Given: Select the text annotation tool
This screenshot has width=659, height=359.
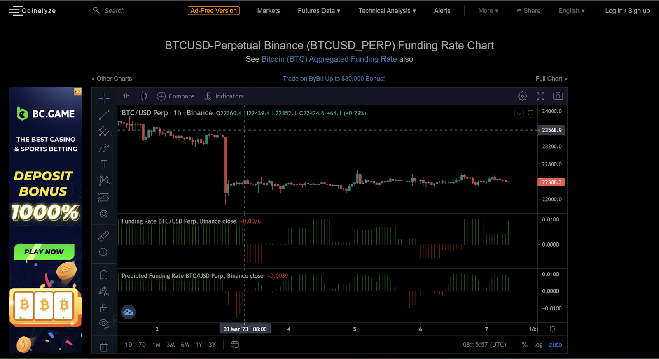Looking at the screenshot, I should [104, 164].
